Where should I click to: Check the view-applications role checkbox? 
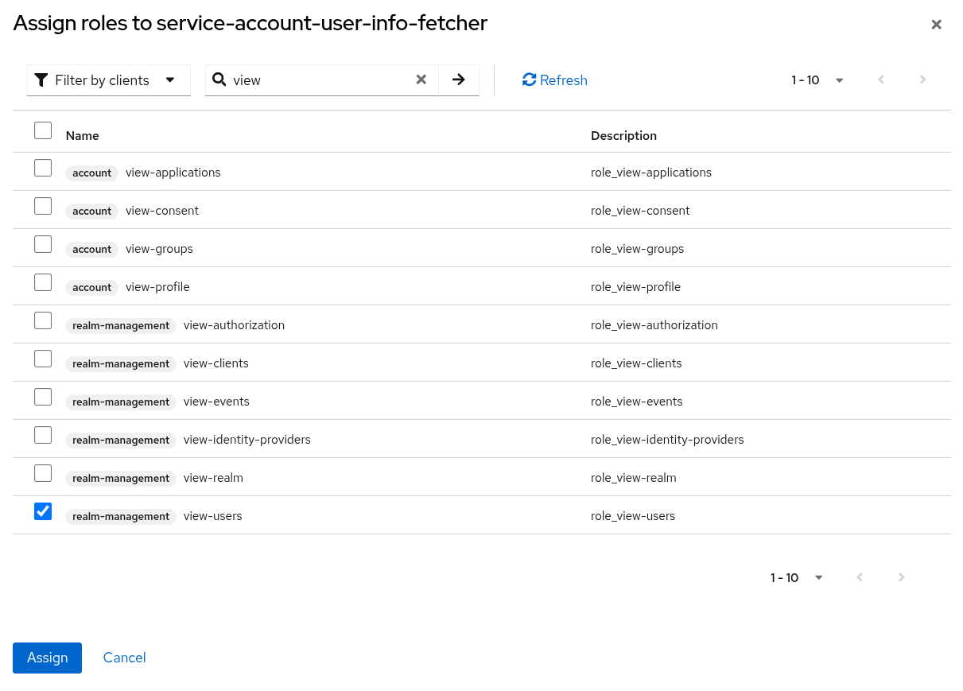(x=43, y=168)
